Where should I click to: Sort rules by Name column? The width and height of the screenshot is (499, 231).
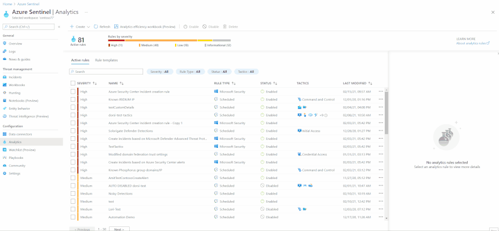click(116, 83)
